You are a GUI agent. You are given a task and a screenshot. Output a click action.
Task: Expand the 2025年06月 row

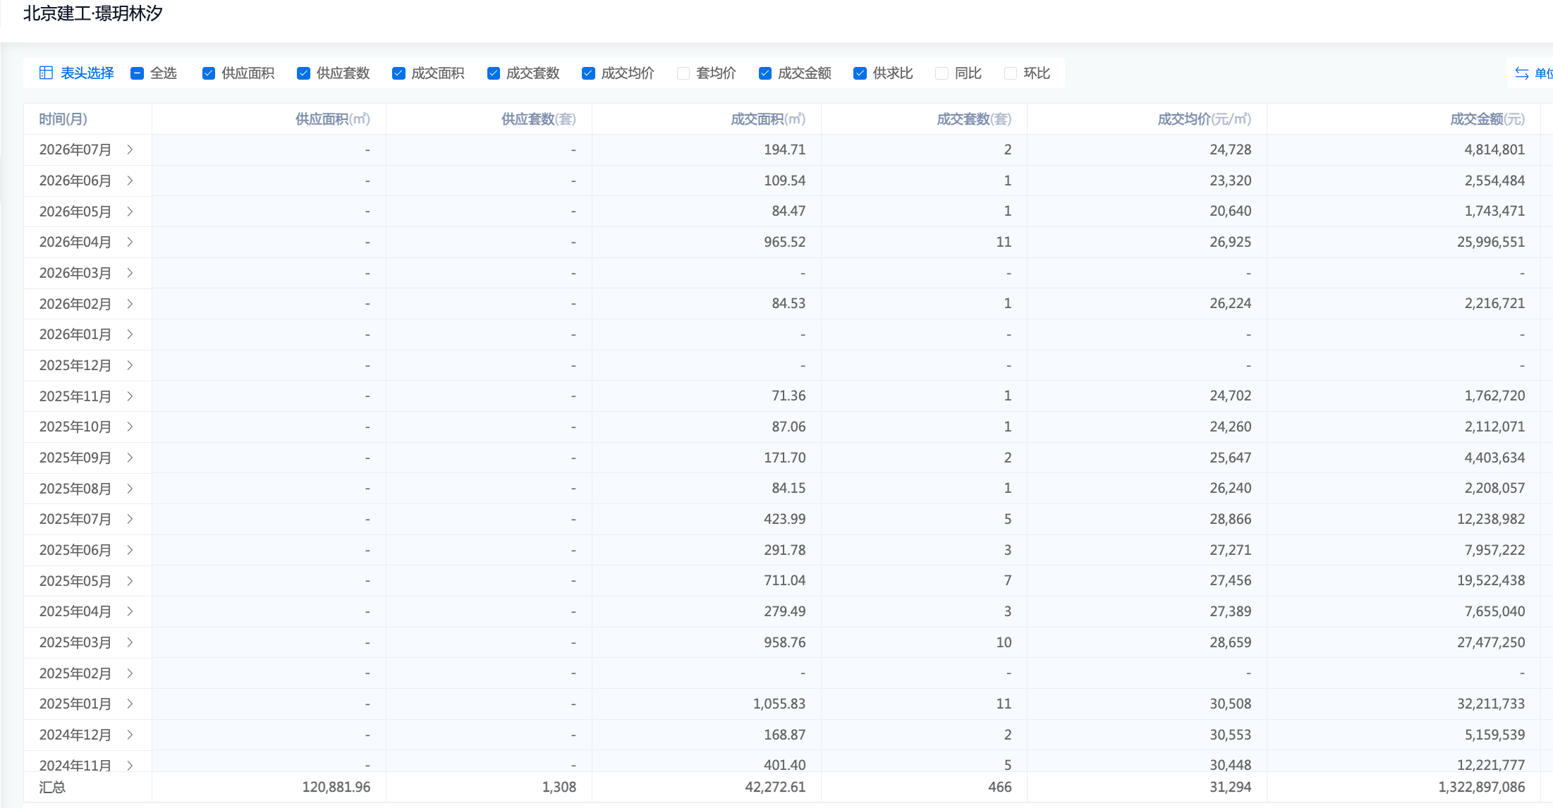pos(130,550)
